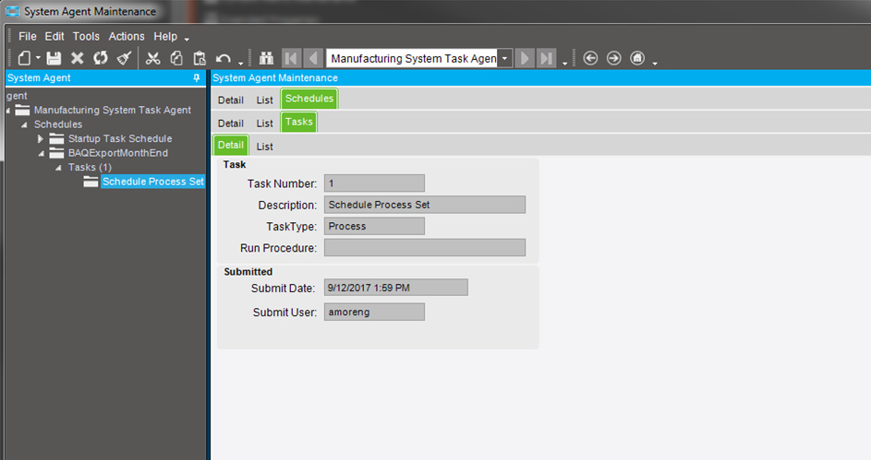Click the TaskType field
The height and width of the screenshot is (460, 871).
[x=374, y=226]
